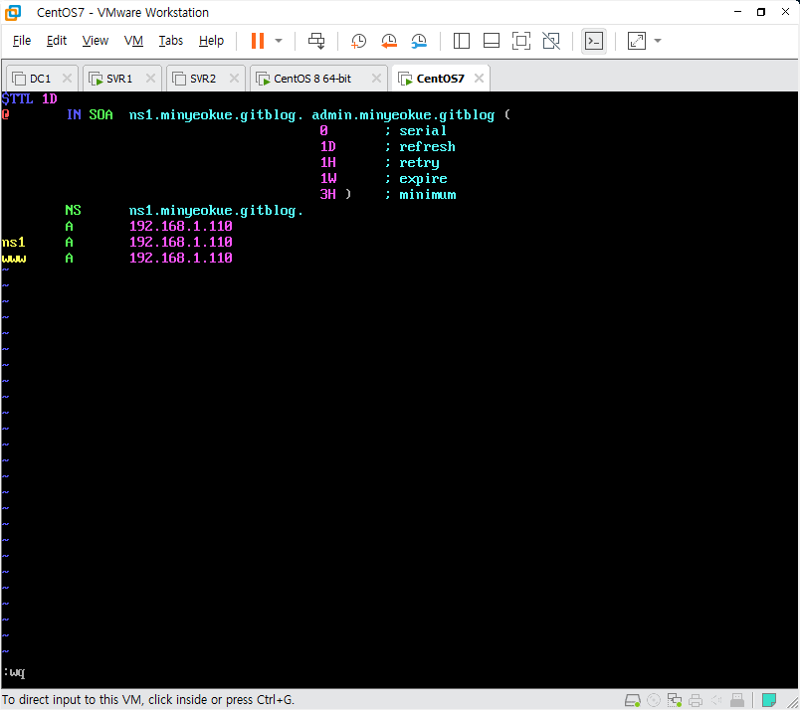The width and height of the screenshot is (800, 710).
Task: Send Ctrl+Alt+Del to the VM
Action: pos(316,41)
